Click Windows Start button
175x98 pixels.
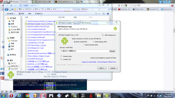(3, 96)
